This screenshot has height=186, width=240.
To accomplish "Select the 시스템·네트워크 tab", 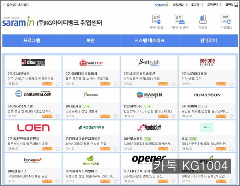I will click(x=150, y=40).
